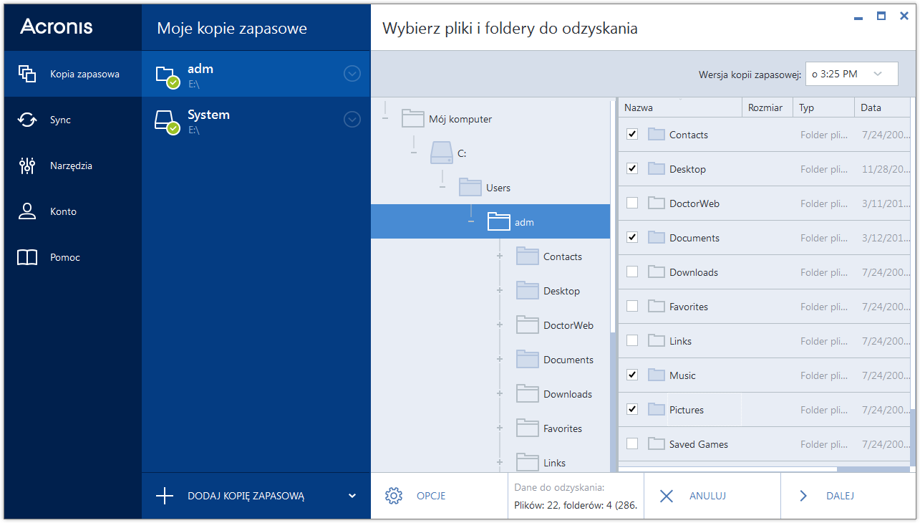Check the DoctorWeb checkbox

(x=632, y=203)
